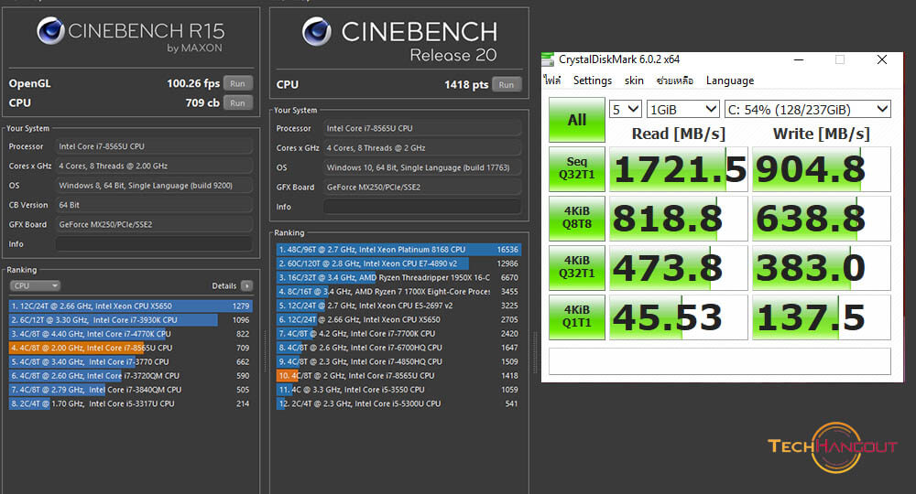Select R15 ranking row Intel Core i5-3317U CPU
Image resolution: width=916 pixels, height=494 pixels.
130,403
